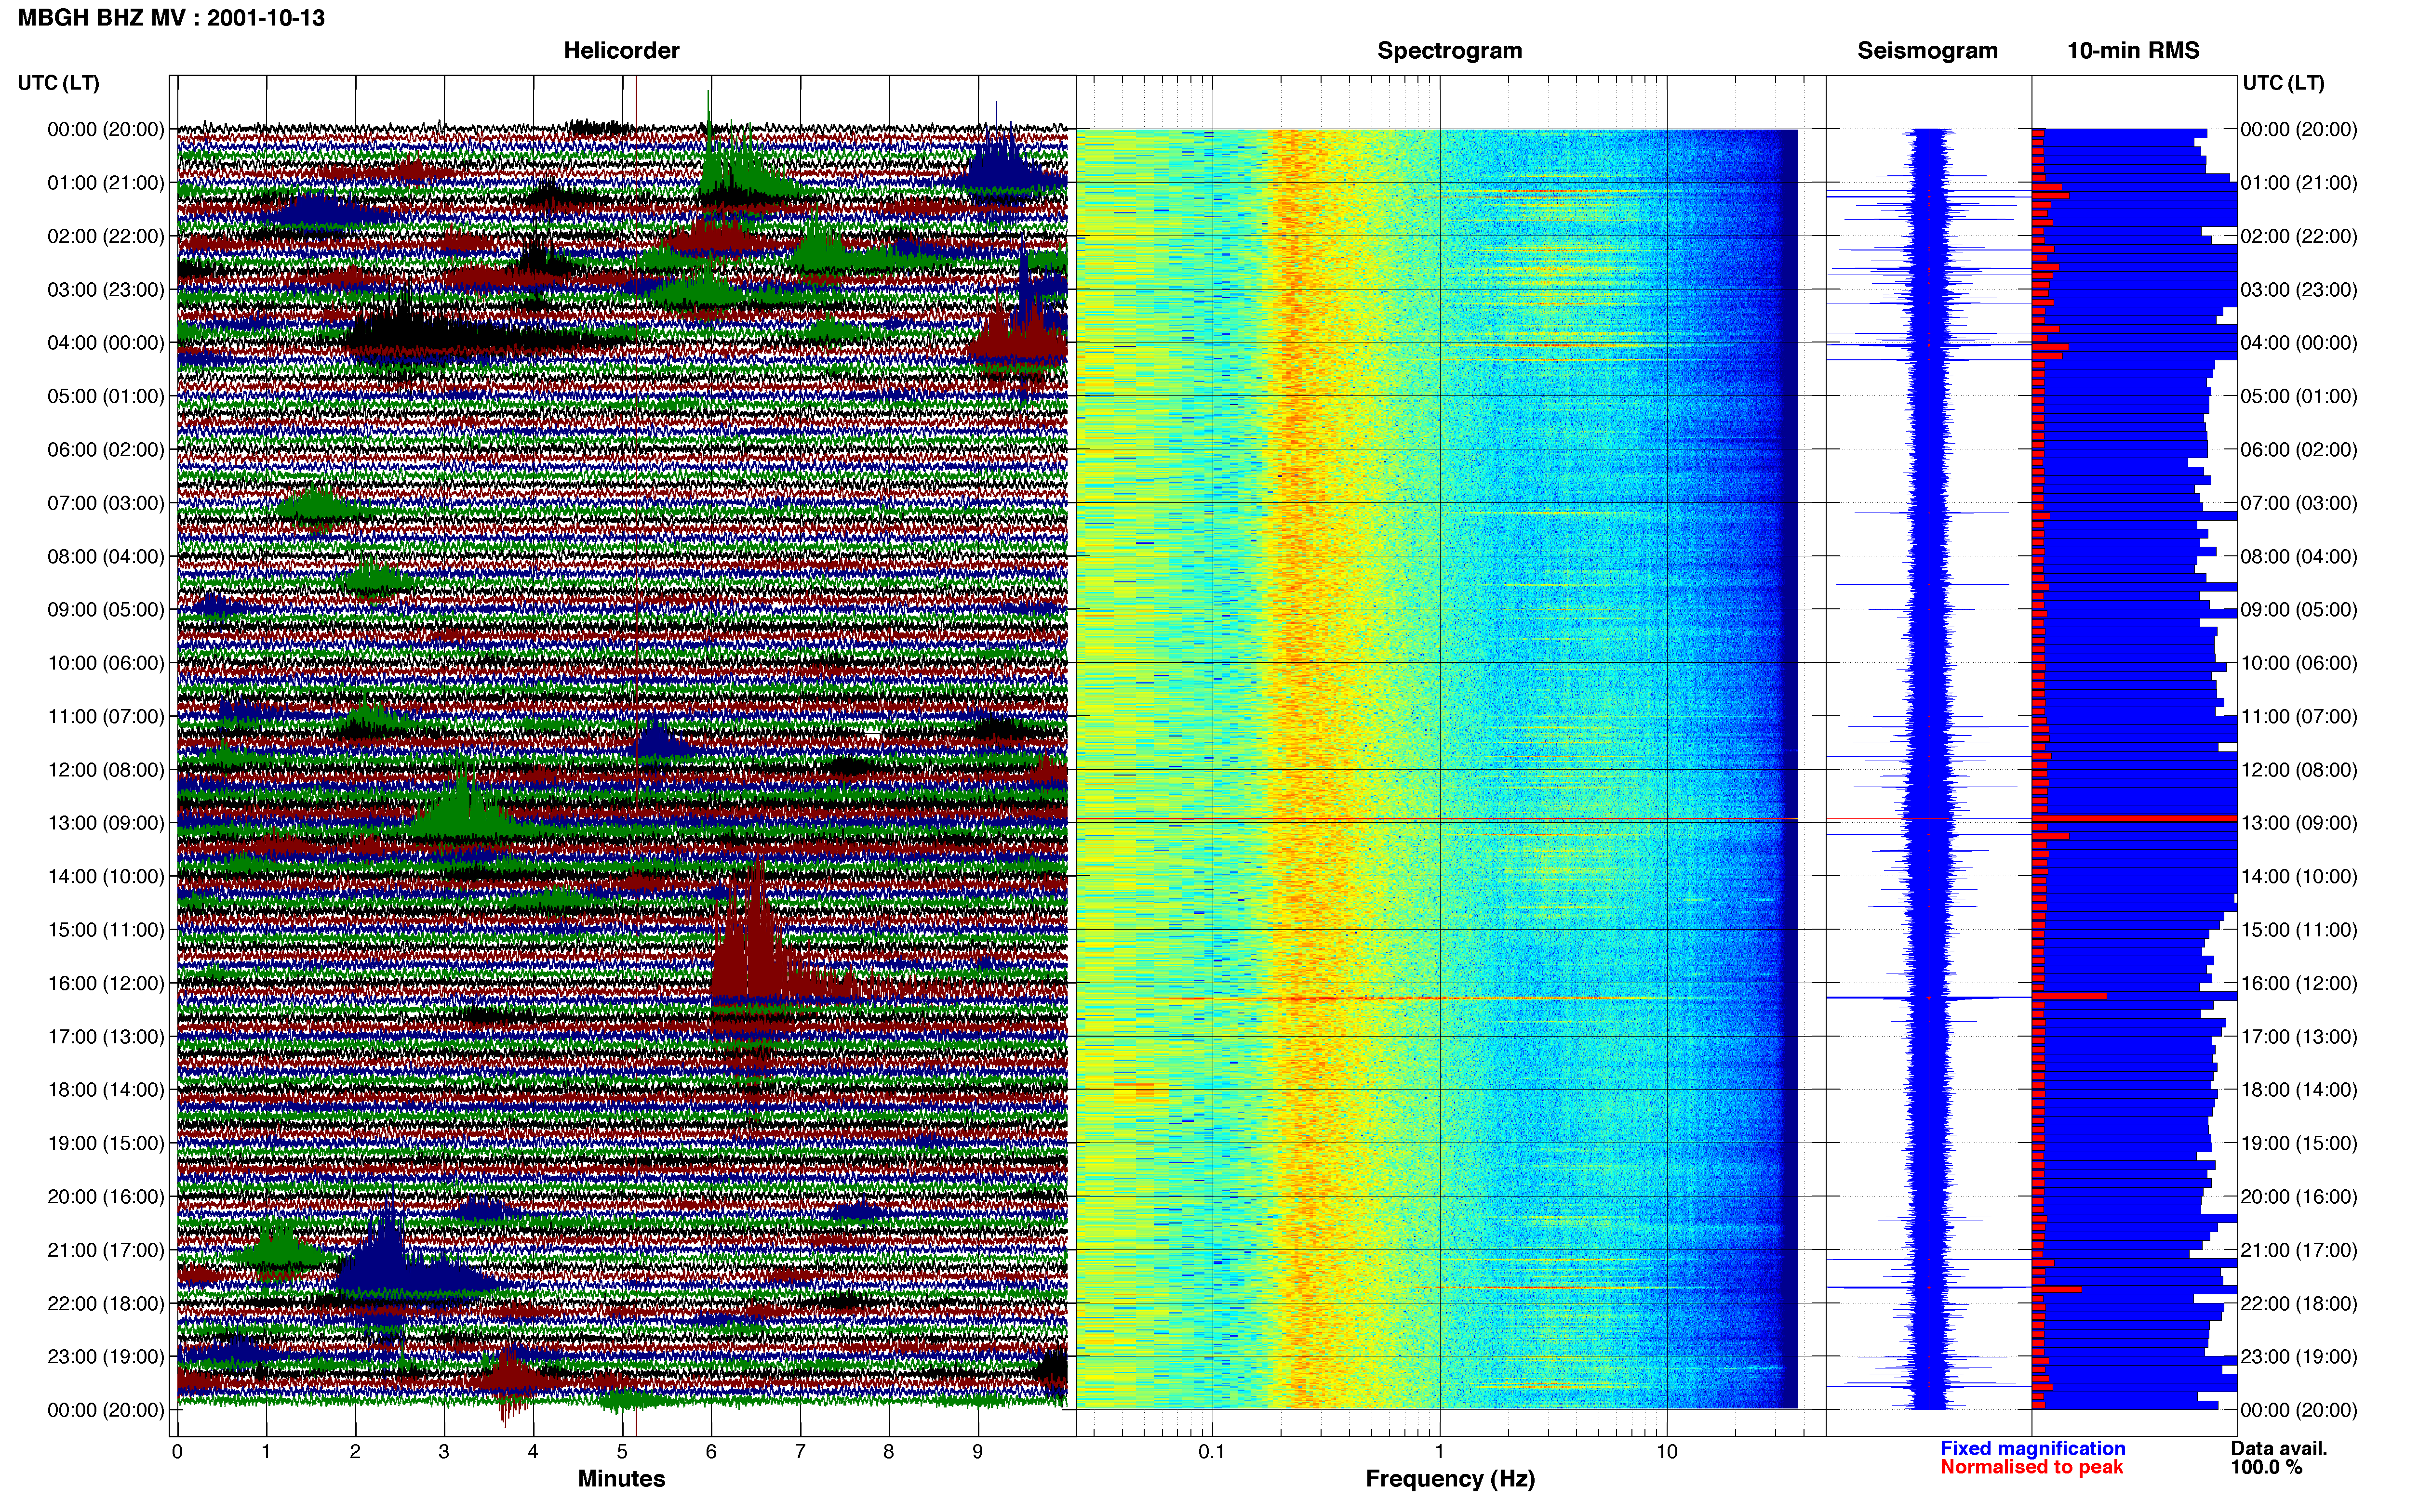This screenshot has width=2419, height=1512.
Task: Click left time label '16:00 (12:00)'
Action: coord(105,983)
